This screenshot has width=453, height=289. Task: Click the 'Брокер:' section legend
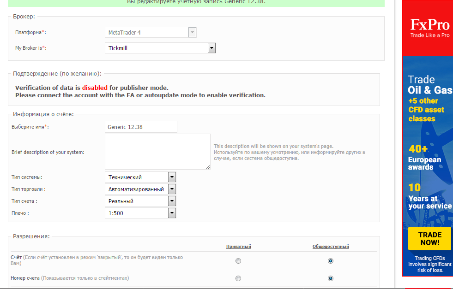(24, 17)
